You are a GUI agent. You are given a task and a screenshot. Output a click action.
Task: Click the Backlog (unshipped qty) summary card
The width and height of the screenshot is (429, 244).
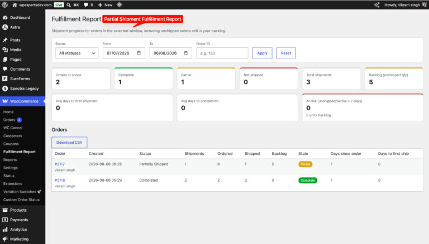pyautogui.click(x=394, y=79)
